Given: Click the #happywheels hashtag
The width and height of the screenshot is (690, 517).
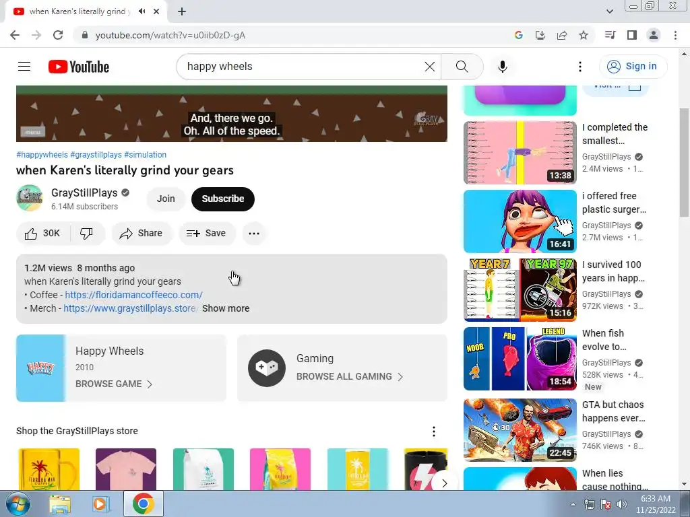Looking at the screenshot, I should (42, 155).
